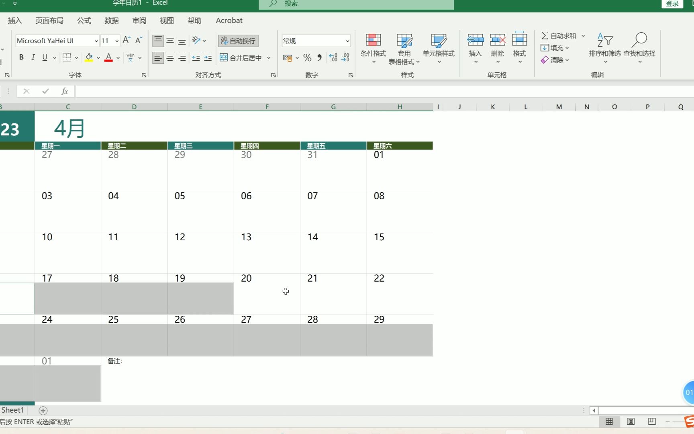The image size is (694, 434).
Task: Toggle left horizontal alignment
Action: (x=158, y=57)
